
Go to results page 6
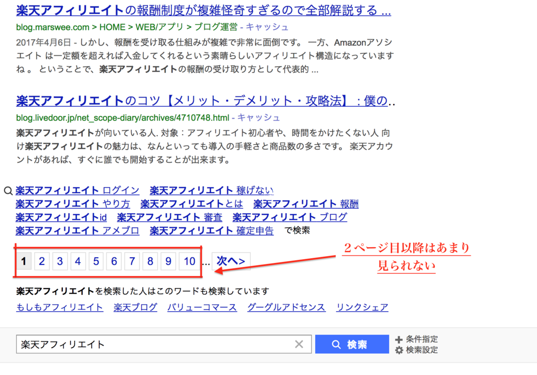point(114,261)
